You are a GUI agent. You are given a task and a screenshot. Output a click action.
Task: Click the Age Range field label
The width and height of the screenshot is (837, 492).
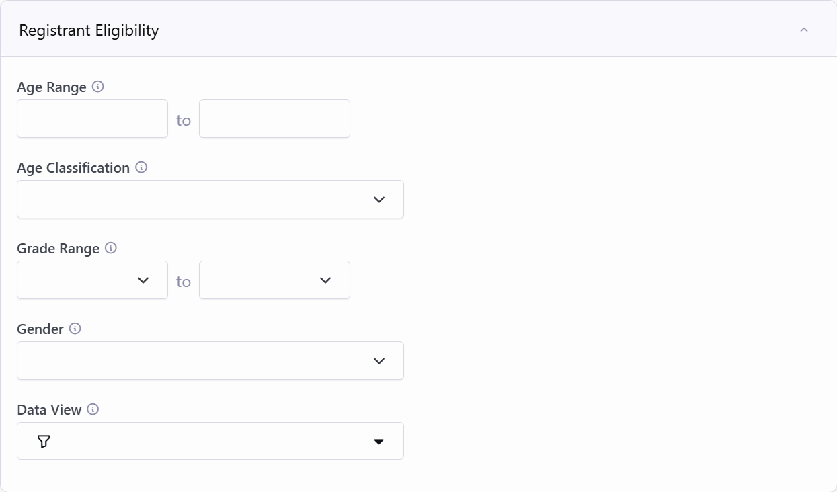[52, 87]
